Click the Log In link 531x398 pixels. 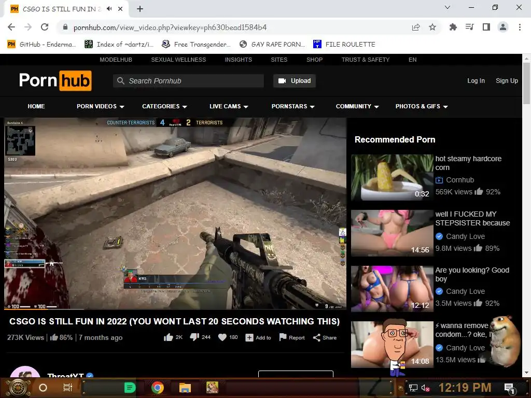[476, 80]
